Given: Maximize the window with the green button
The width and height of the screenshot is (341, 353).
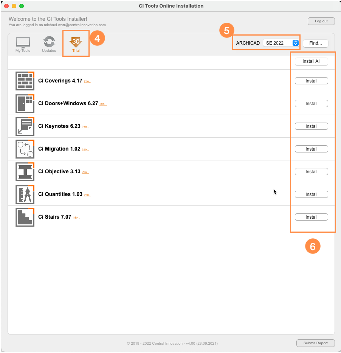Looking at the screenshot, I should tap(22, 6).
